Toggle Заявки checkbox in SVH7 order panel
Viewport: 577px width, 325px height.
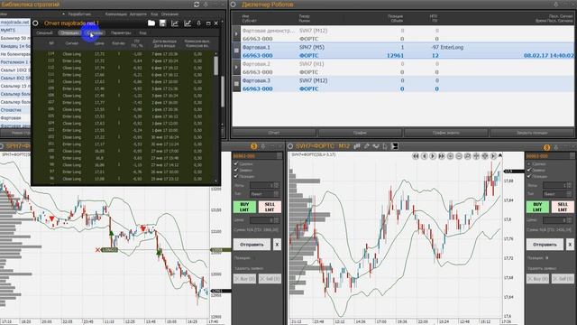point(529,170)
